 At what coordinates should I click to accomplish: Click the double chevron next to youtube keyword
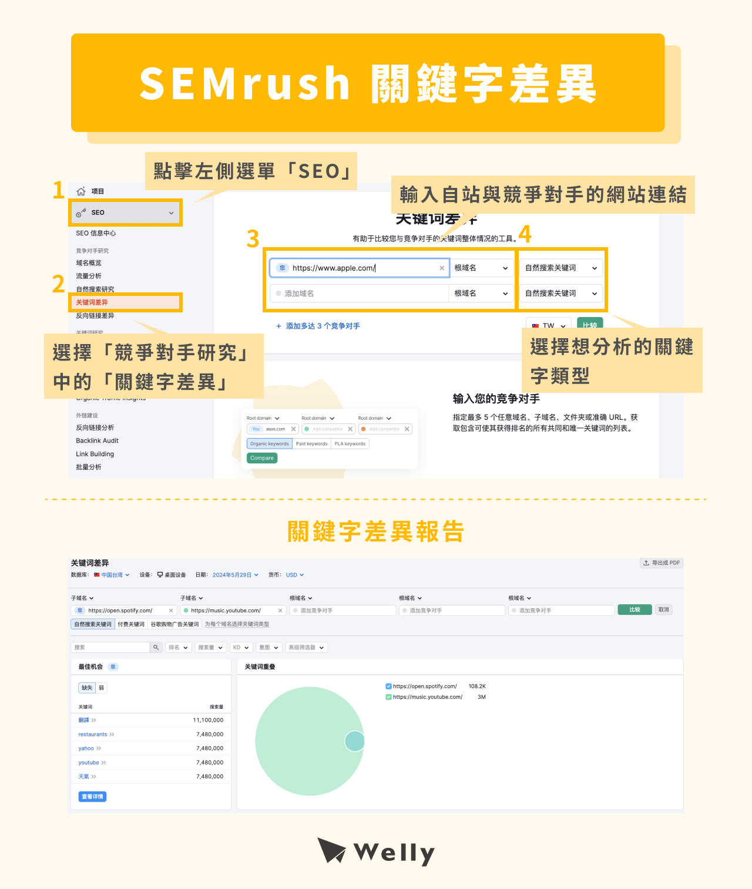(104, 763)
